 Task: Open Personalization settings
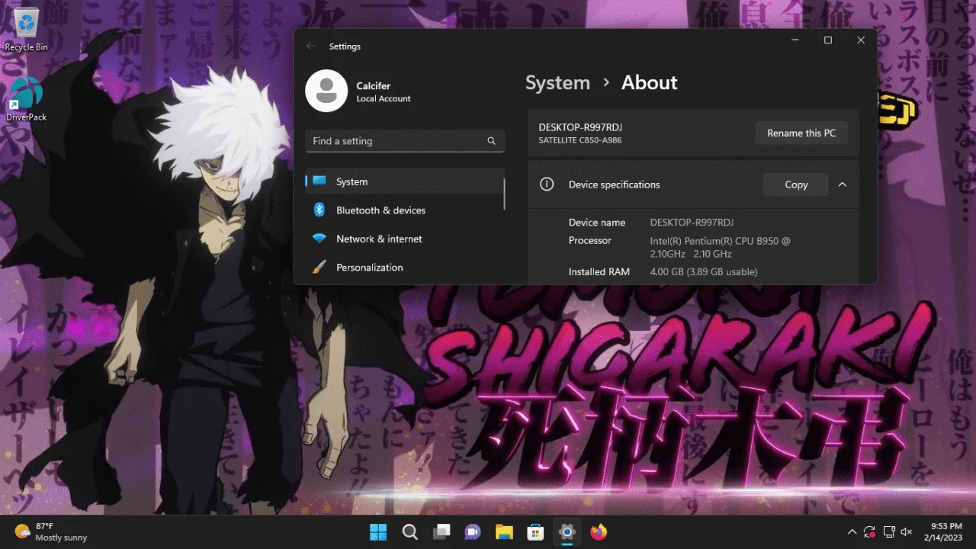(x=405, y=268)
